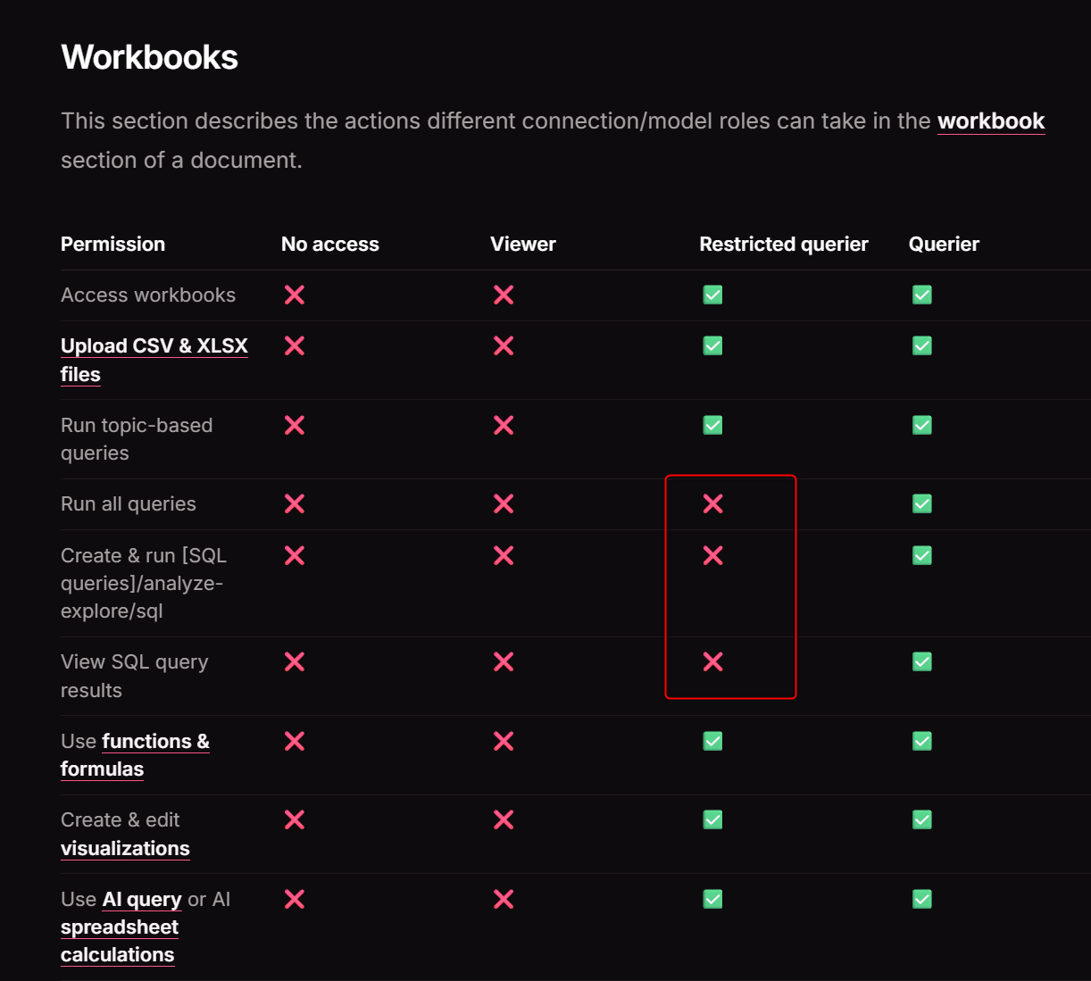Select Querier checkmark in Use AI query row

pos(922,899)
